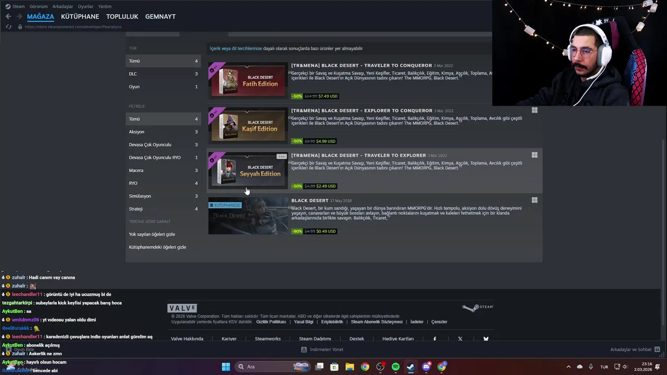Image resolution: width=667 pixels, height=375 pixels.
Task: Select Tümü under TÜR filter
Action: 163,61
